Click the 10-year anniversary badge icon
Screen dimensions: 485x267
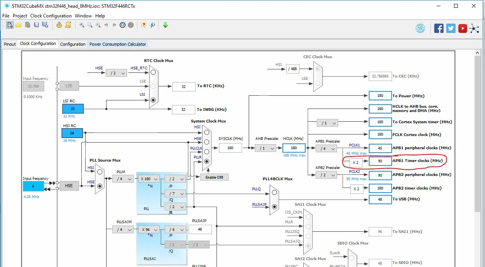(420, 28)
